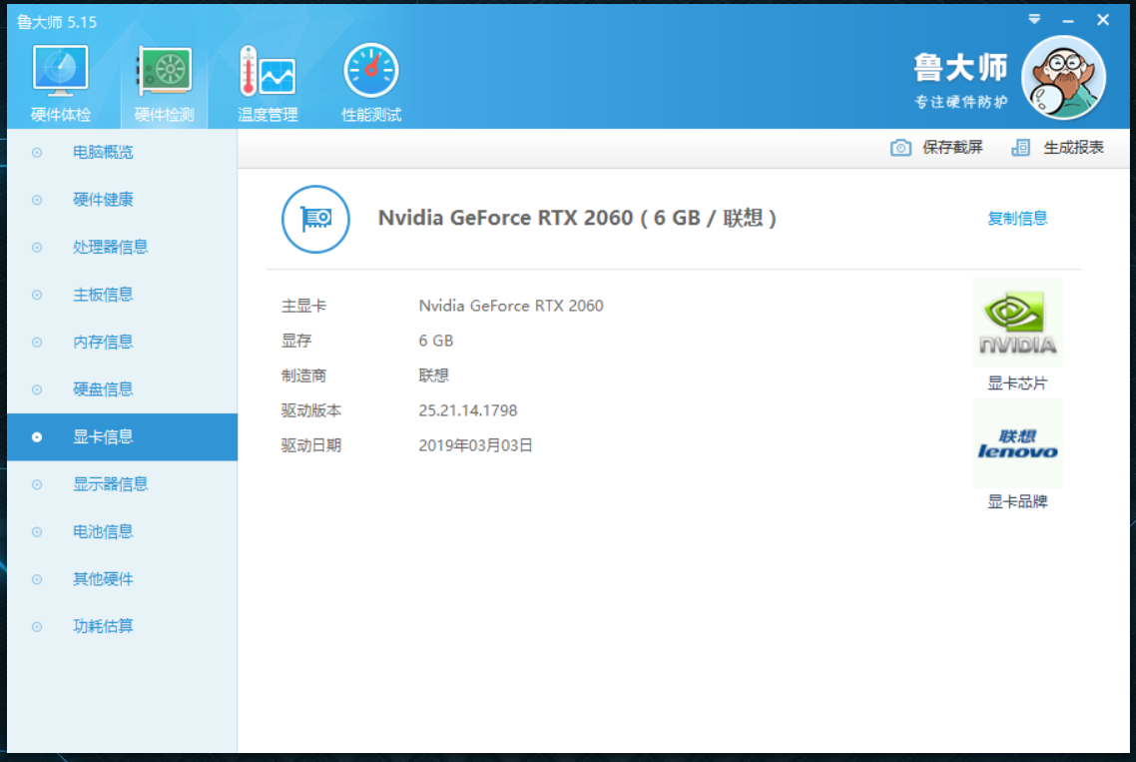Select 显卡信息 in the sidebar

coord(123,437)
